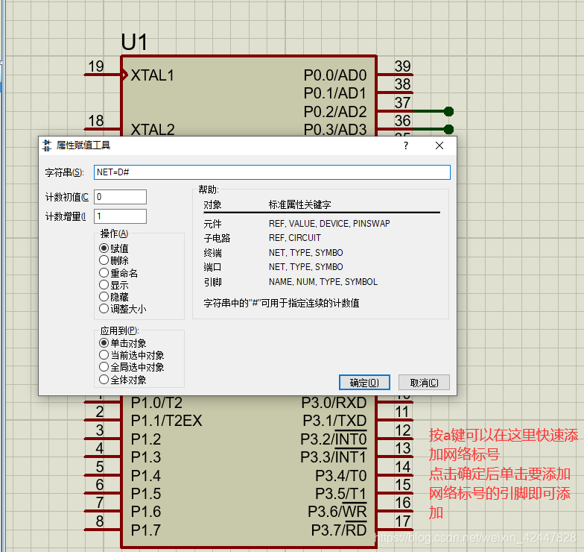584x552 pixels.
Task: Click the U1 component reference label
Action: click(134, 42)
